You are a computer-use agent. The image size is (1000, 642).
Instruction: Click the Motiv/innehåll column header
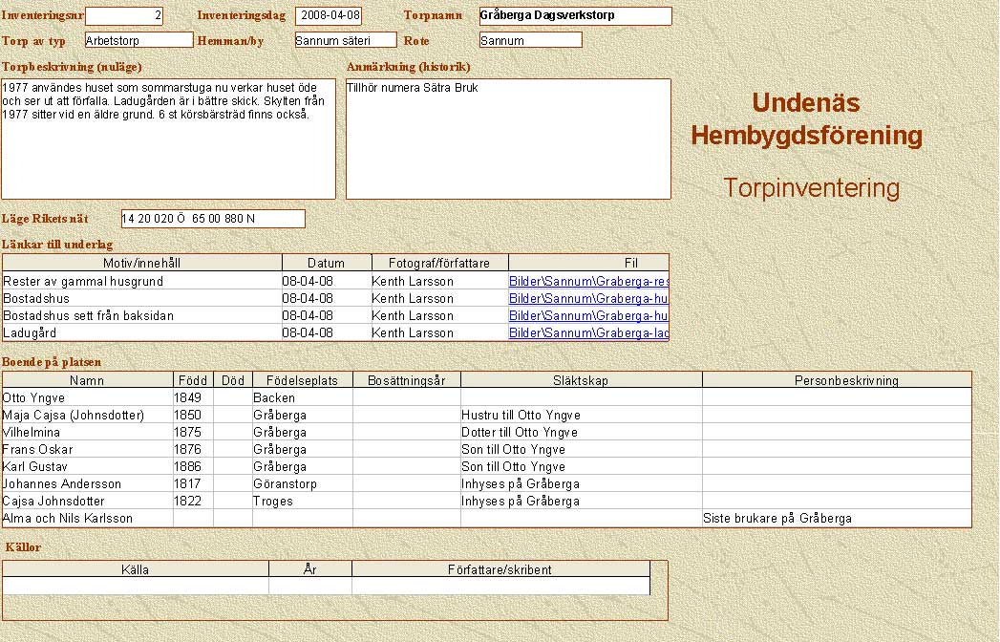click(142, 263)
